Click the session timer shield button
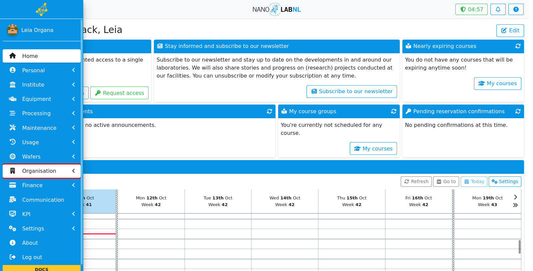Screen dimensions: 533x271 pos(471,9)
